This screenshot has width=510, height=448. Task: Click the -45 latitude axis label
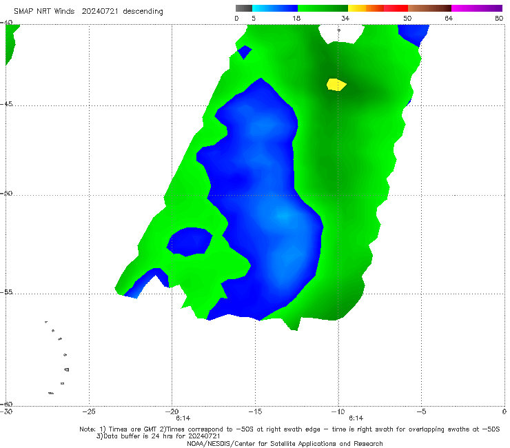coord(6,104)
